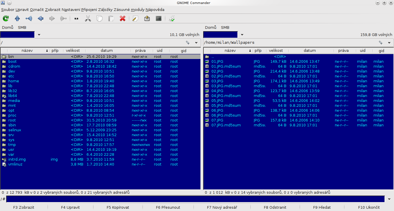This screenshot has width=394, height=211.
Task: Click the green Refresh toolbar icon
Action: tap(6, 19)
